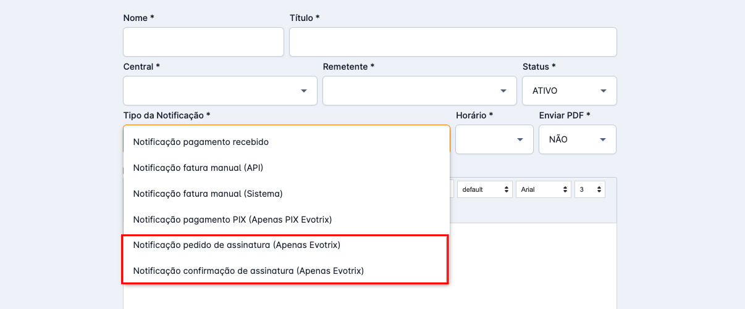The image size is (745, 309).
Task: Click the Remetente field label
Action: tap(348, 67)
